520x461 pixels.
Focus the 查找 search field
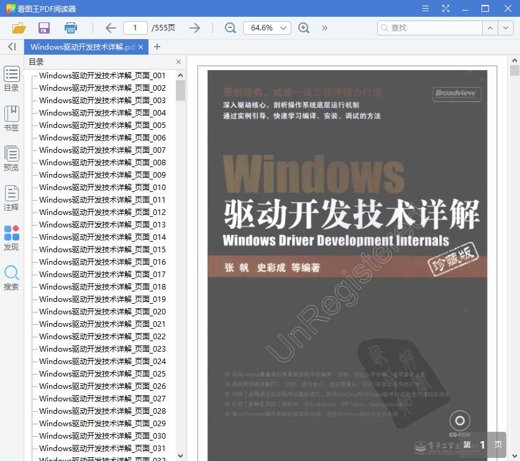(x=430, y=28)
